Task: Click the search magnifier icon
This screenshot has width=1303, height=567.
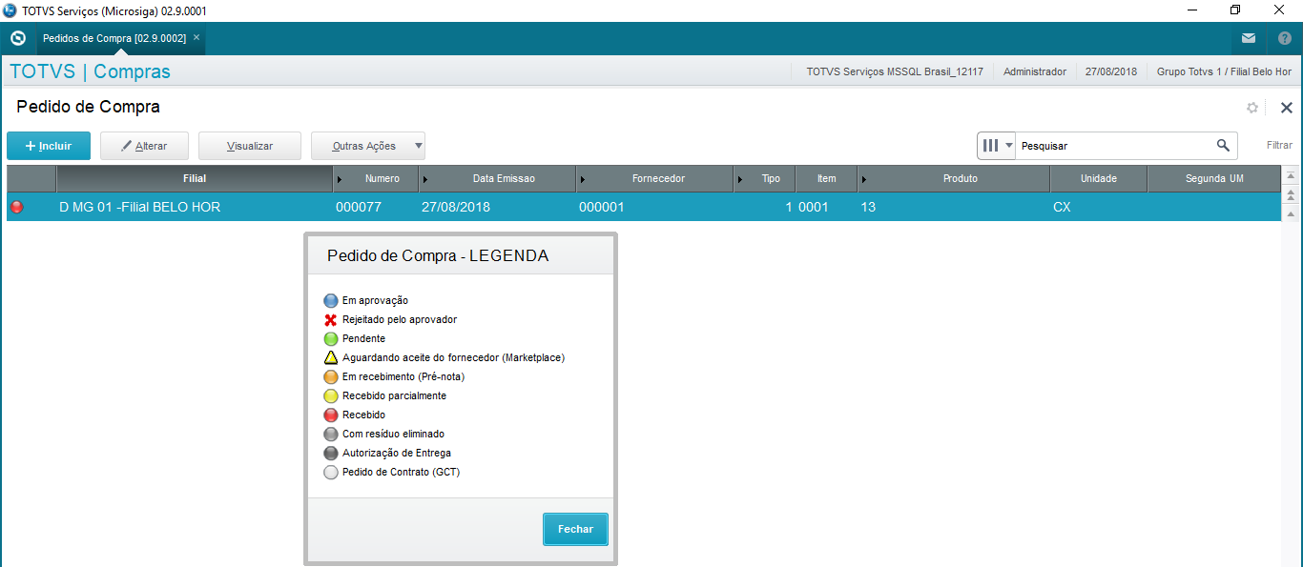Action: pos(1223,145)
